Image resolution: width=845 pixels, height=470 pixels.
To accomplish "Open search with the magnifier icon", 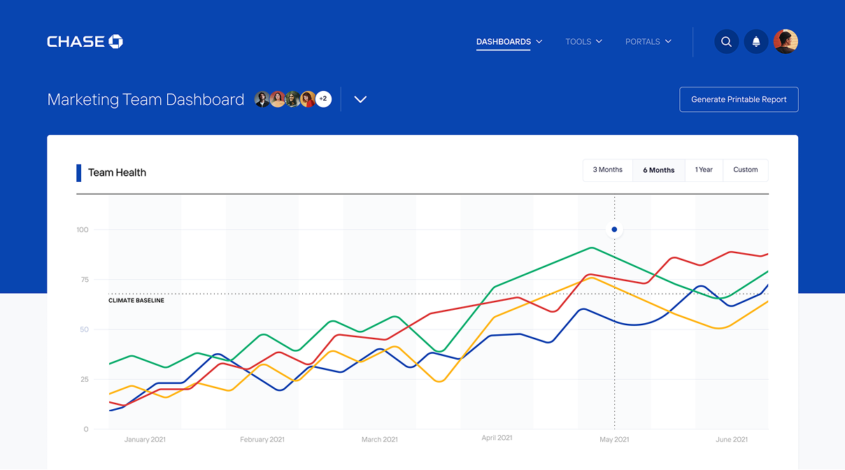I will click(x=726, y=42).
